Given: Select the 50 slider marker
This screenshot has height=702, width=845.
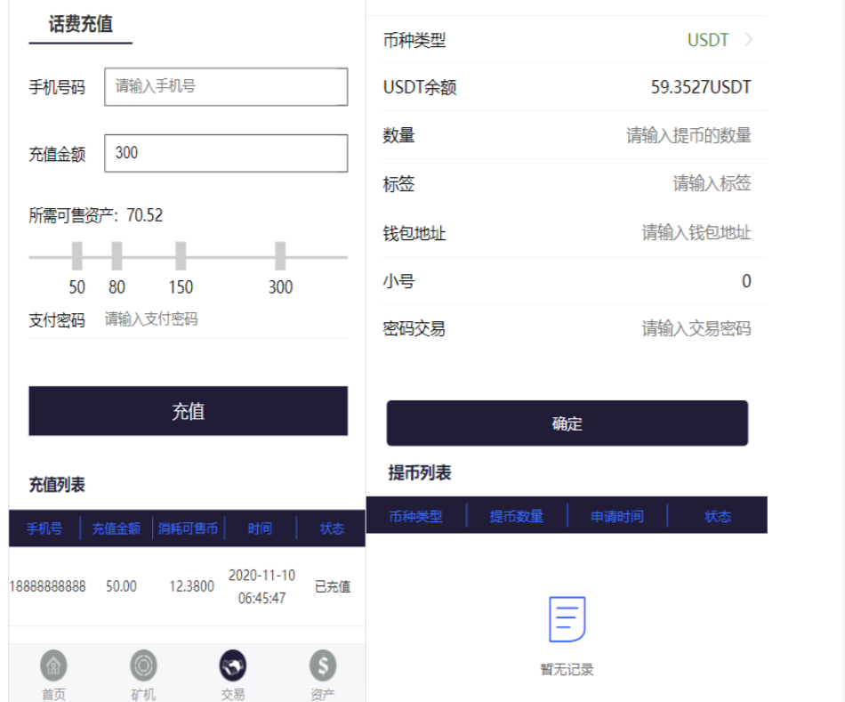Looking at the screenshot, I should 77,256.
